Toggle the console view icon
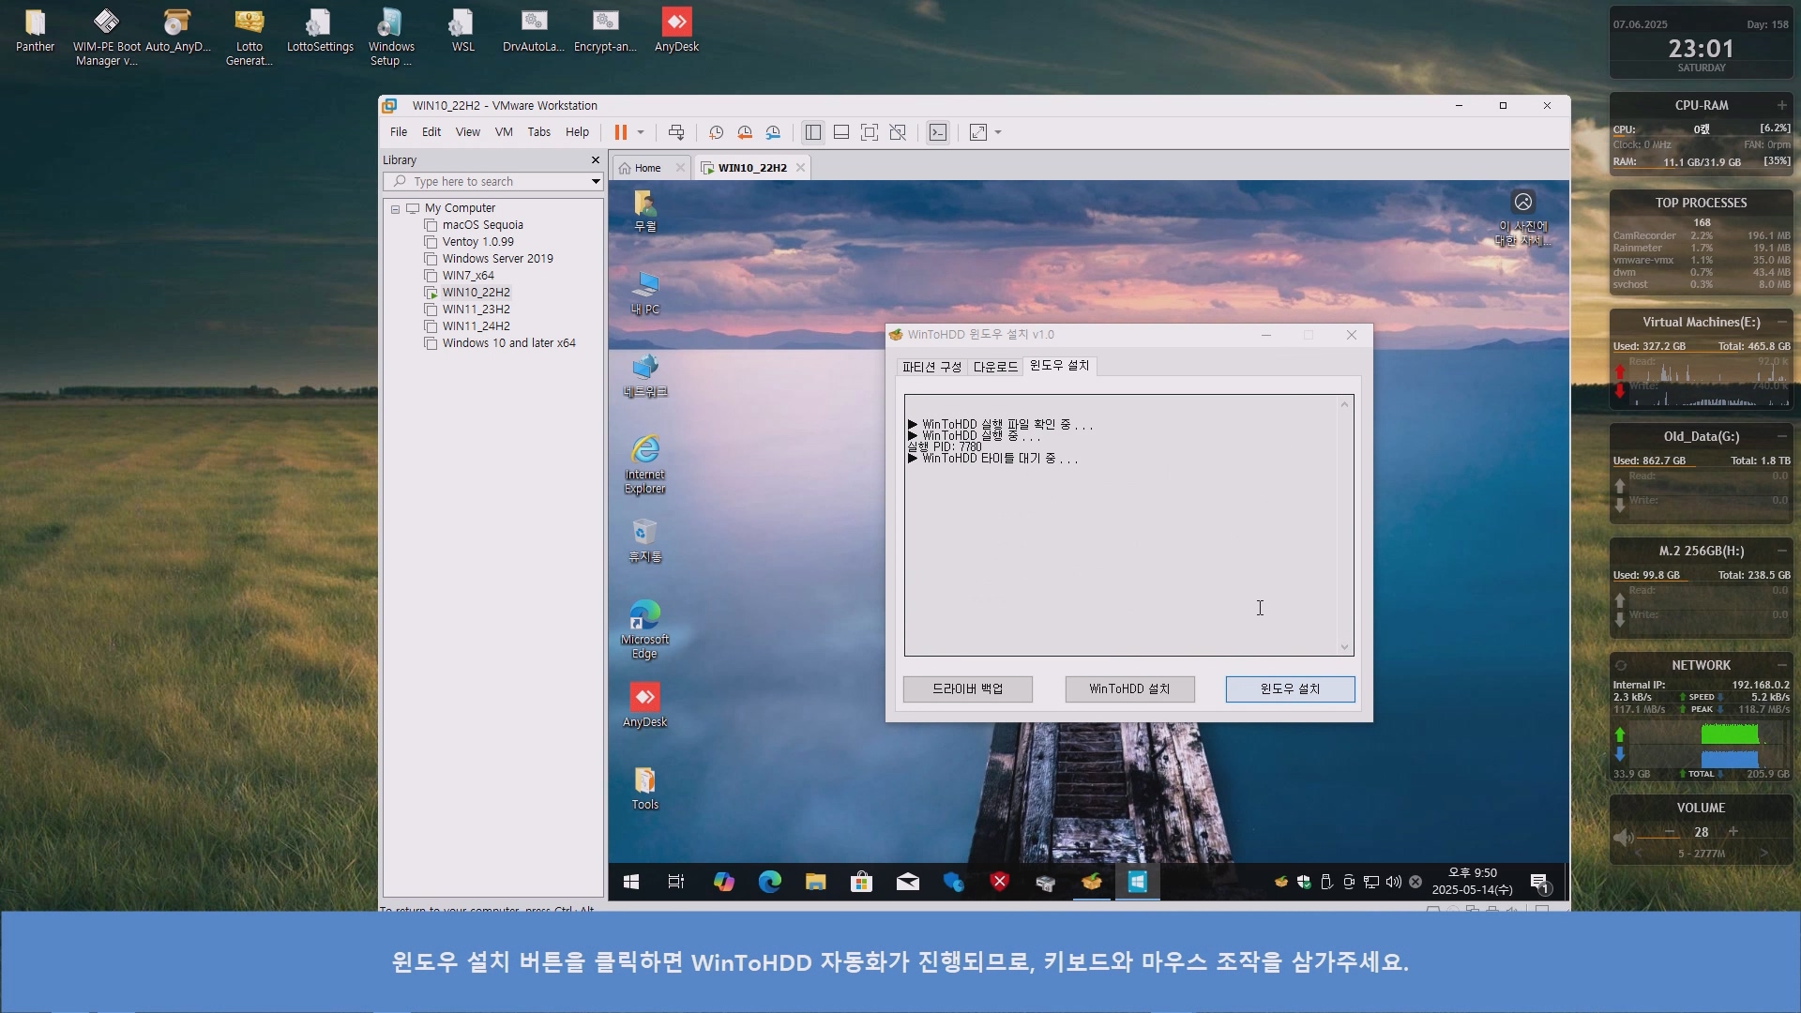 [x=938, y=132]
